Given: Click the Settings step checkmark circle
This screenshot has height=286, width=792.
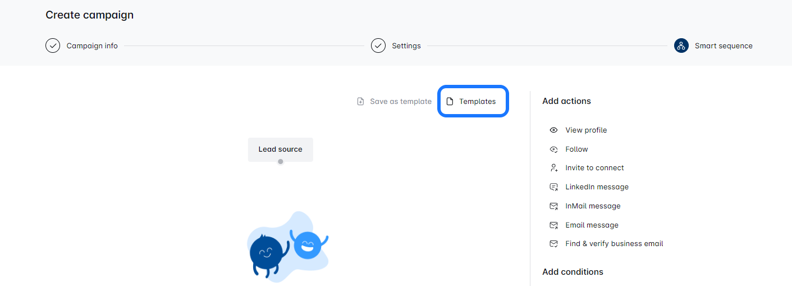Looking at the screenshot, I should pyautogui.click(x=378, y=46).
